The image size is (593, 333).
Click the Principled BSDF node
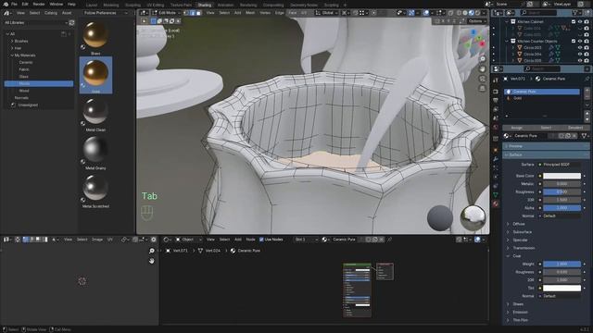(x=357, y=290)
